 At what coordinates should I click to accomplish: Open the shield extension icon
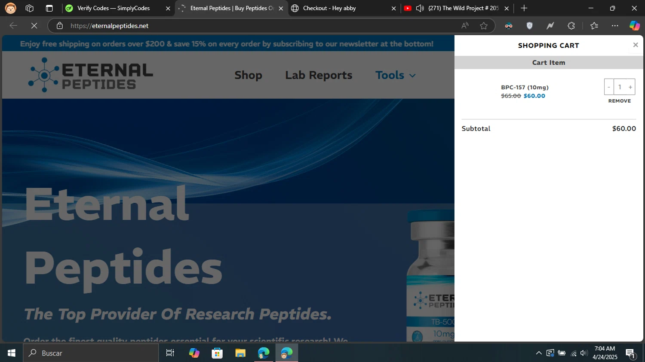point(530,26)
